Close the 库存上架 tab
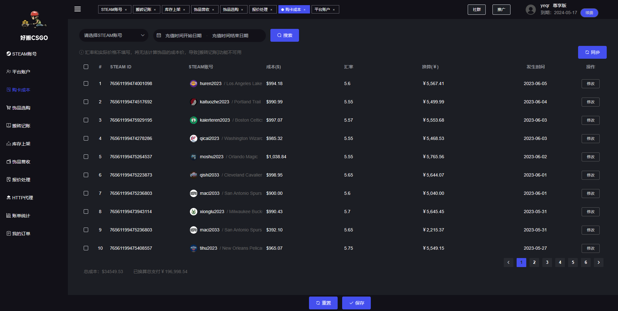Viewport: 618px width, 311px height. pos(184,10)
